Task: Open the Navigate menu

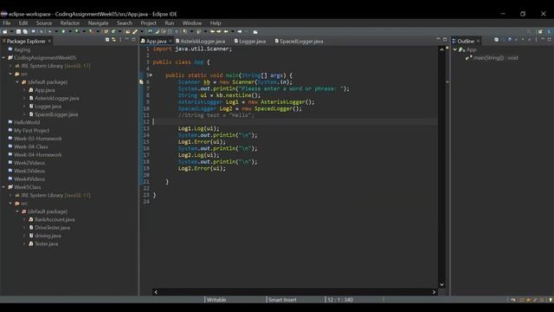Action: [98, 23]
